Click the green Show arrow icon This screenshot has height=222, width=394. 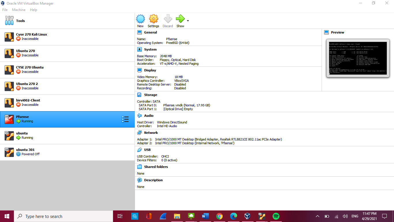click(180, 19)
